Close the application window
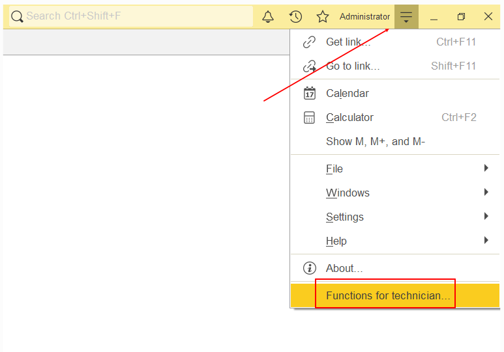The height and width of the screenshot is (352, 504). [488, 17]
